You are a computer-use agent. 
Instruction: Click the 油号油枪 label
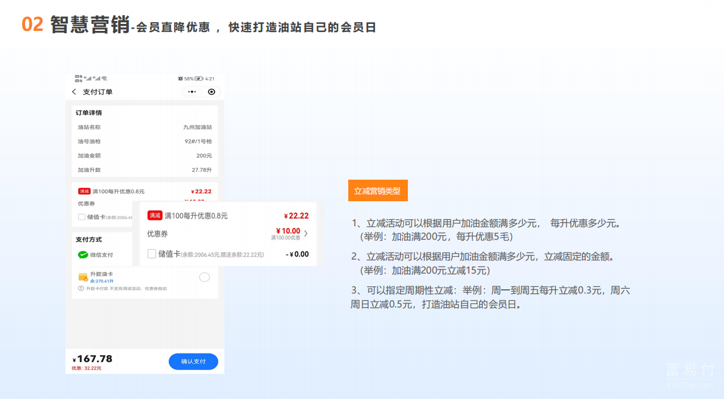89,142
